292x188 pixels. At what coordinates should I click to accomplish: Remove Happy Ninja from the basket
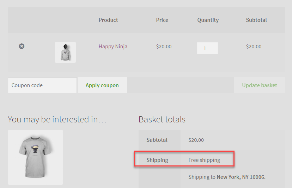(22, 46)
